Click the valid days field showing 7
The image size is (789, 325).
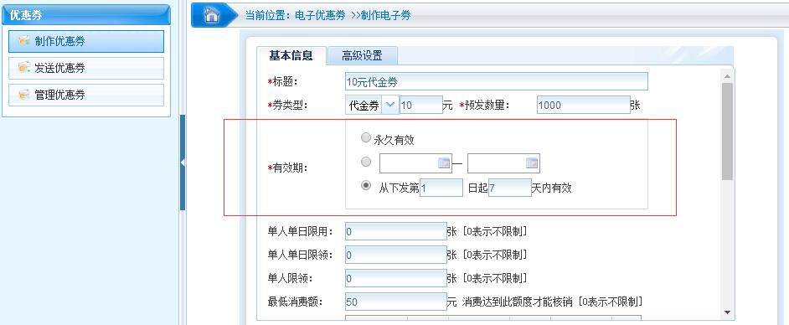click(x=510, y=188)
